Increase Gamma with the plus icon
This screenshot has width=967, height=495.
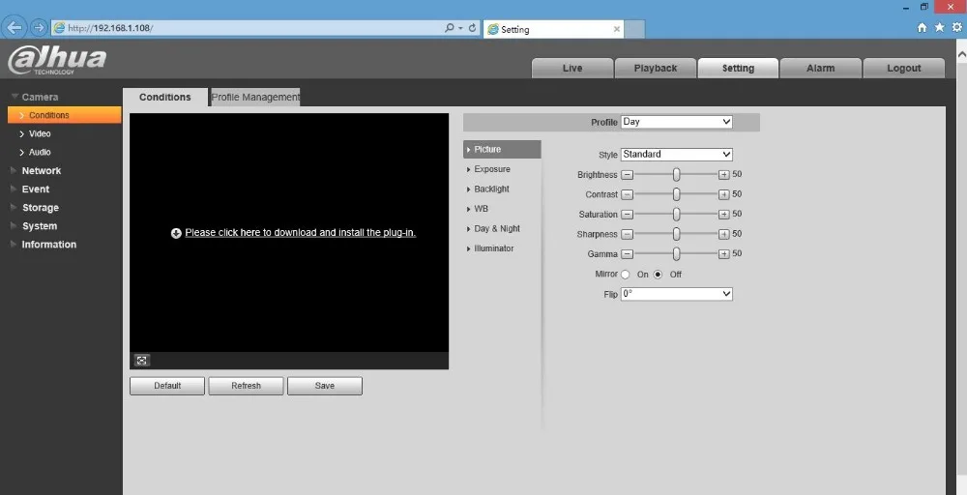(x=724, y=254)
